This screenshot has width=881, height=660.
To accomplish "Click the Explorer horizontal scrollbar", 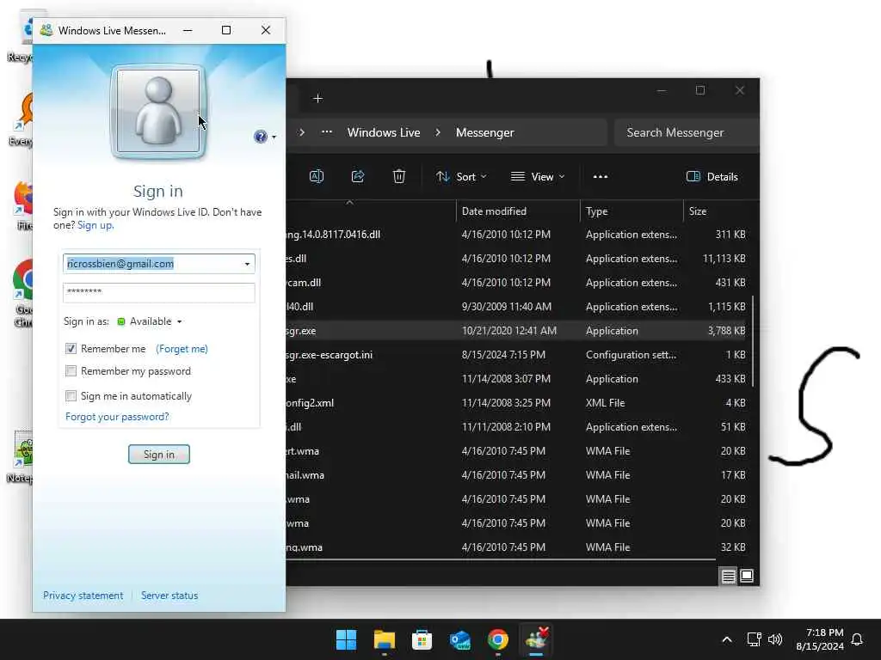I will click(x=502, y=559).
